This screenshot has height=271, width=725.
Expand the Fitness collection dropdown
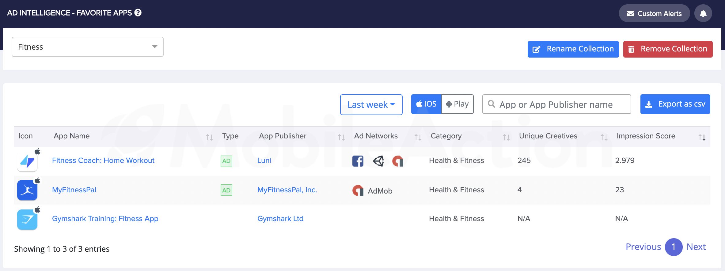click(88, 47)
